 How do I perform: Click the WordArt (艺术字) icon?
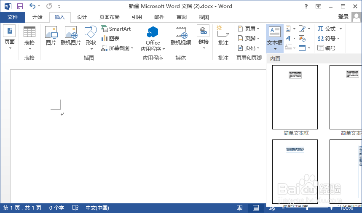(x=288, y=39)
